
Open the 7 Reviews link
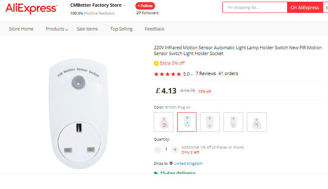(x=206, y=73)
